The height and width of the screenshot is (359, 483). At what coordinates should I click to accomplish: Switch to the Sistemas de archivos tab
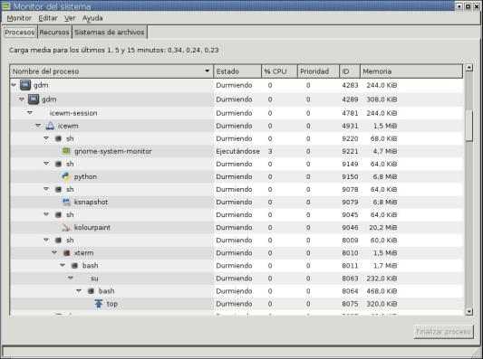click(110, 33)
